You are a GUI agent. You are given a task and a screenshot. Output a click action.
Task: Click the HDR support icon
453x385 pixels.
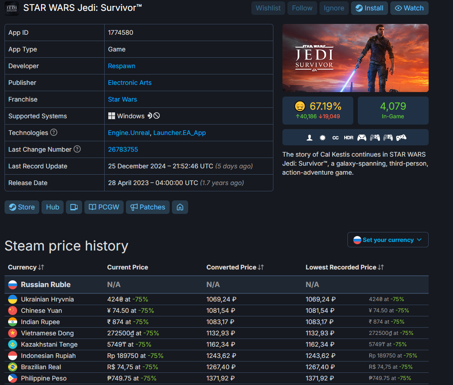click(x=349, y=138)
